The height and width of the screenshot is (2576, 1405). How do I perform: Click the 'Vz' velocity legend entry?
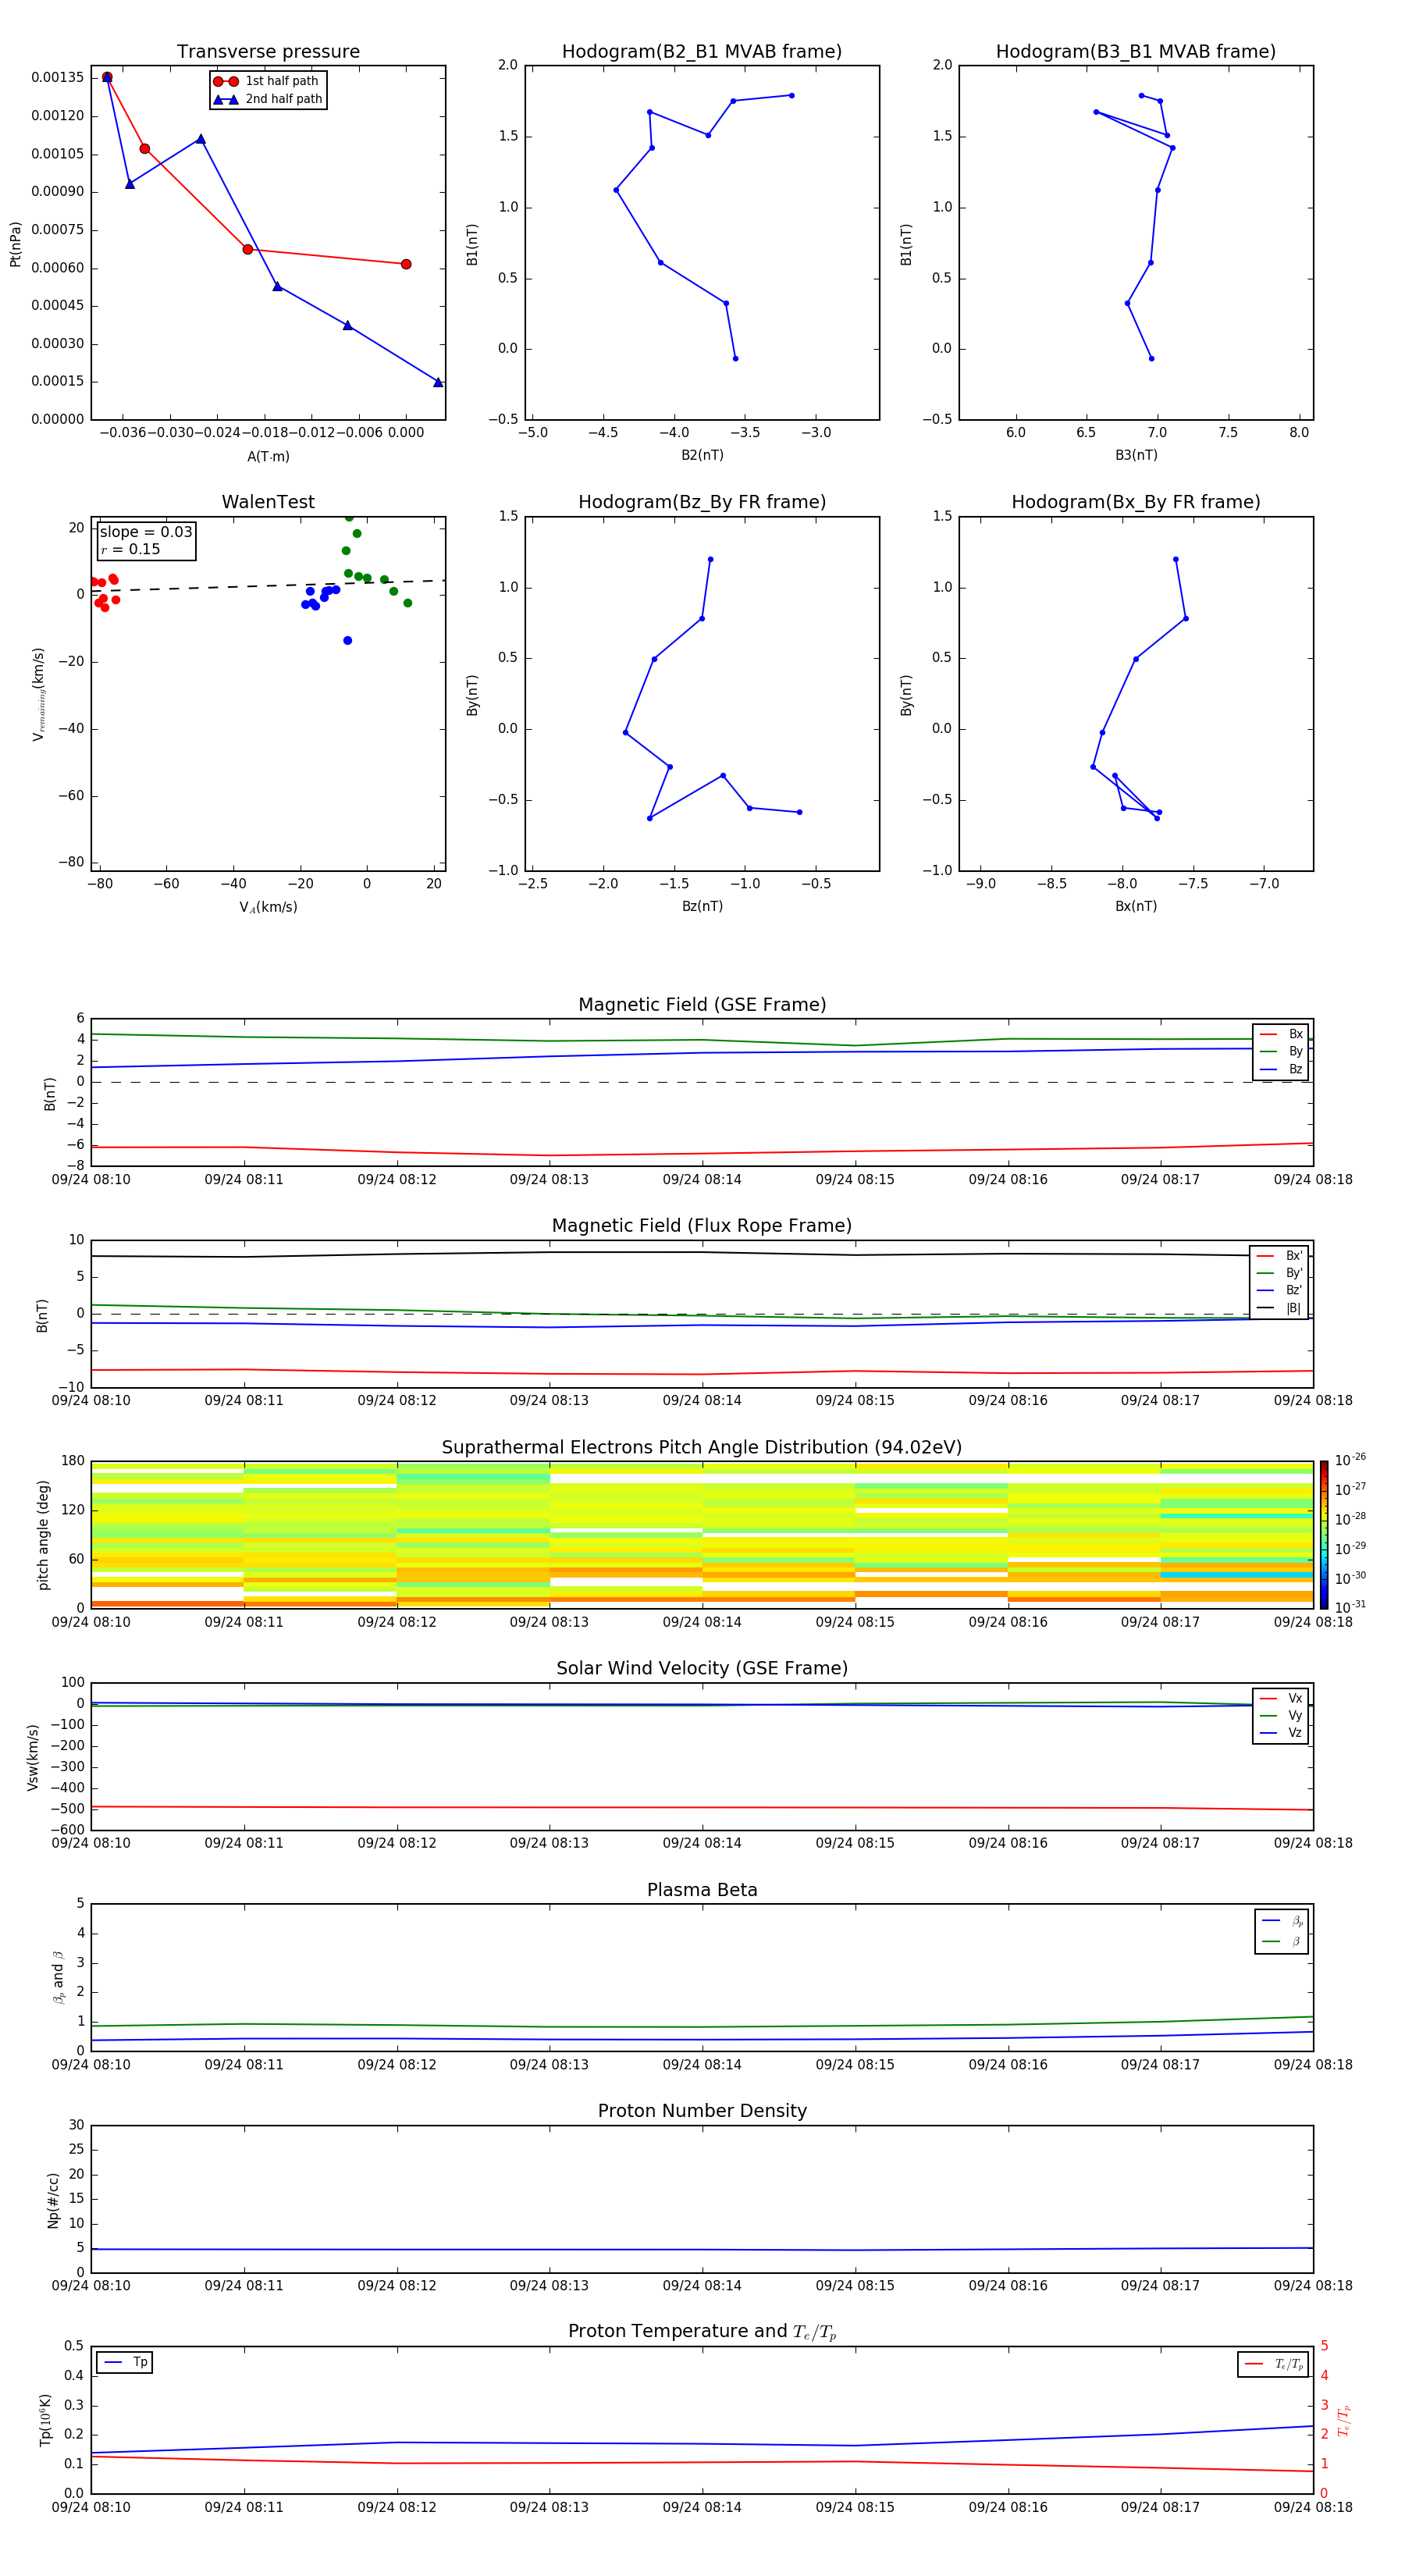pyautogui.click(x=1281, y=1732)
